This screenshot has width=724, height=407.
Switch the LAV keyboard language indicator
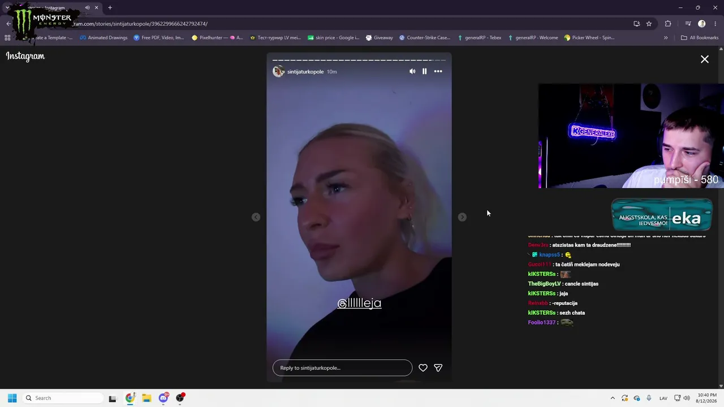663,398
